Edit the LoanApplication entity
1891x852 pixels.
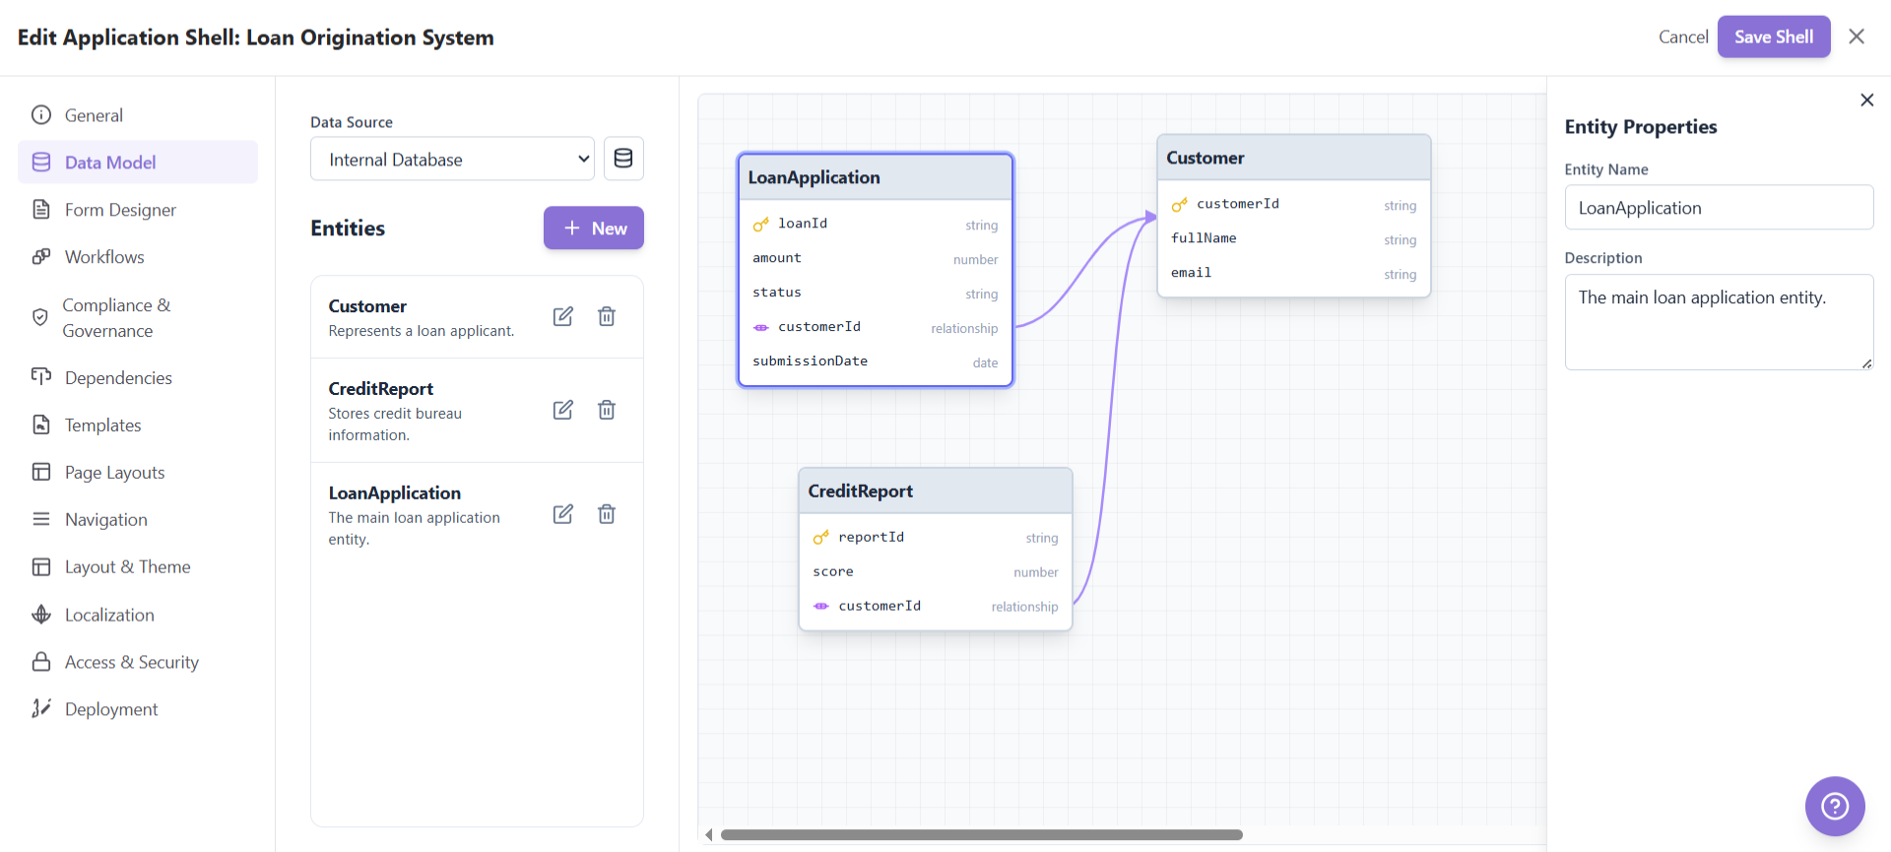coord(562,514)
